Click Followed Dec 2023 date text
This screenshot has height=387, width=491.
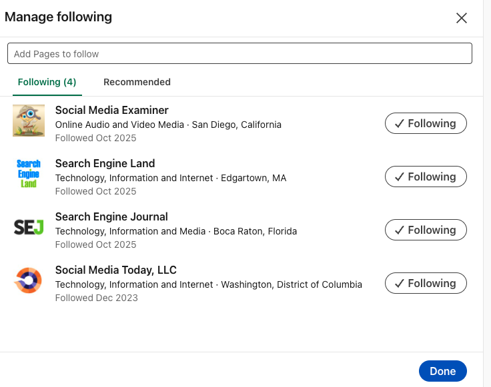pyautogui.click(x=96, y=298)
